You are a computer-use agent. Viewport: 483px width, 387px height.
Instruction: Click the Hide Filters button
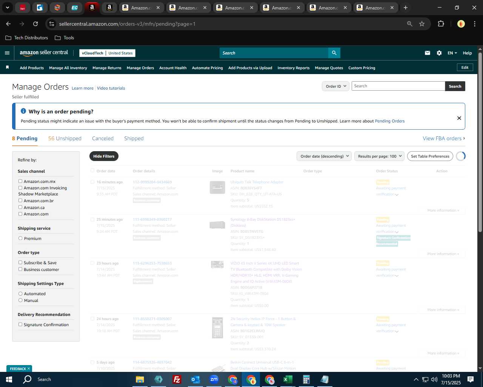104,156
